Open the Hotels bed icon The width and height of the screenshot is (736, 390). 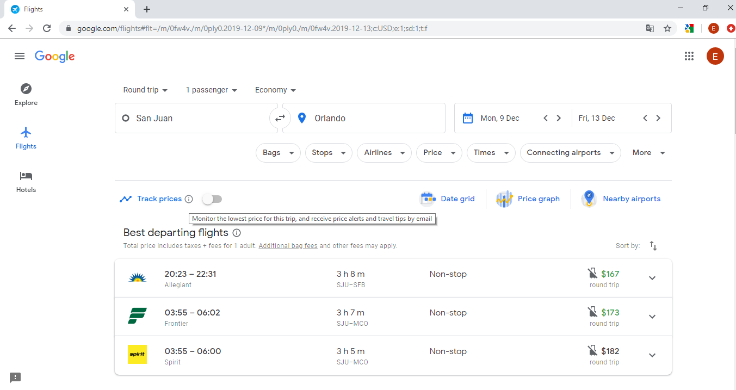pyautogui.click(x=26, y=176)
